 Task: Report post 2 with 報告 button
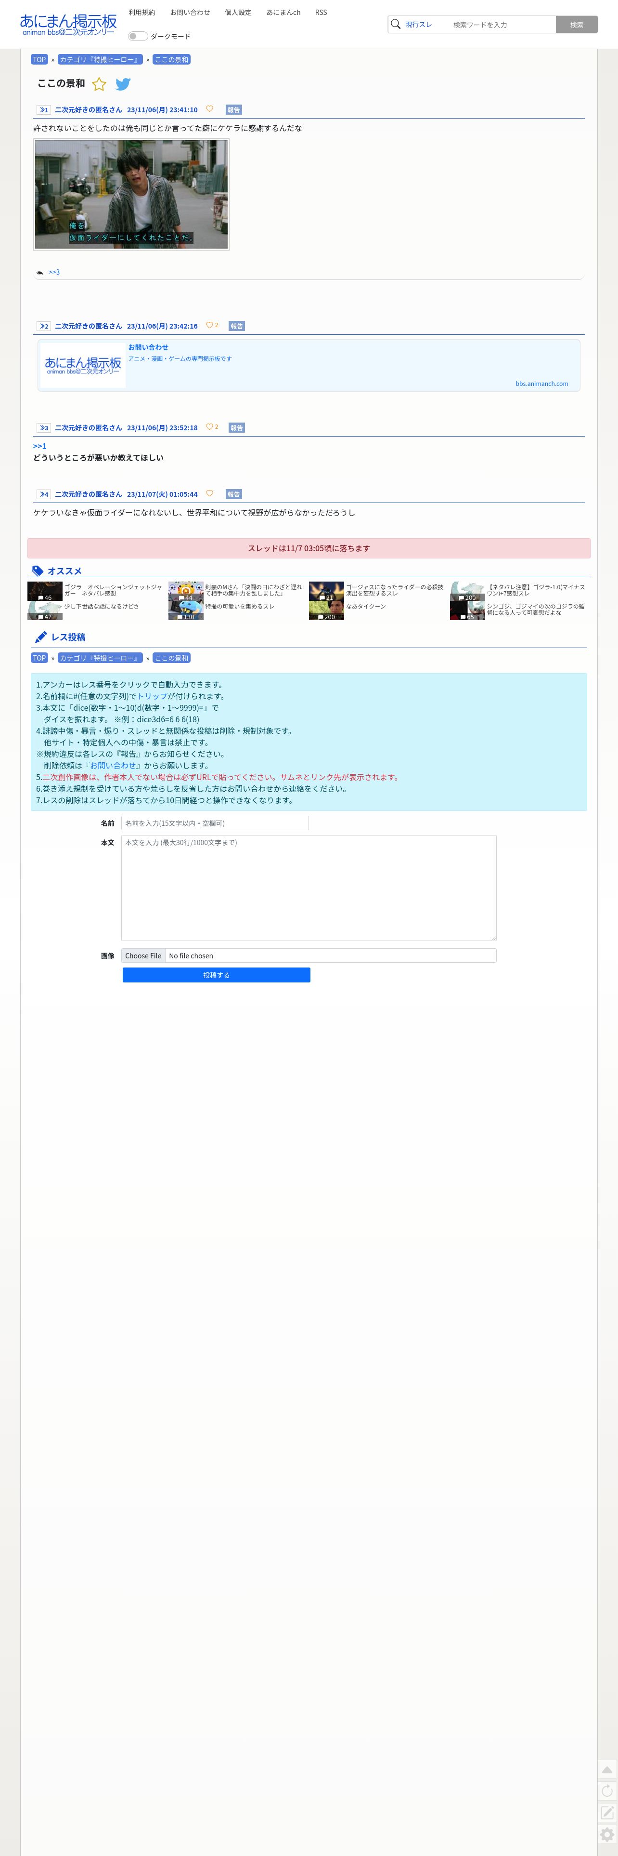click(x=237, y=326)
